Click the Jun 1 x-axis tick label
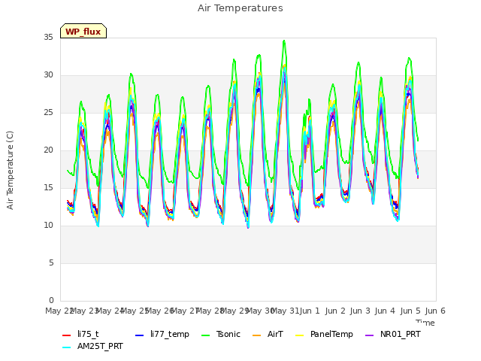 pyautogui.click(x=310, y=311)
